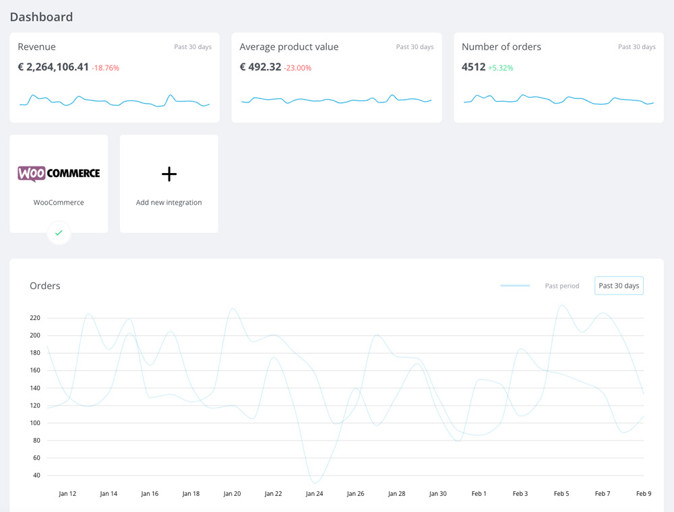Click the plus icon to add integration
Screen dimensions: 674x512
click(x=169, y=174)
